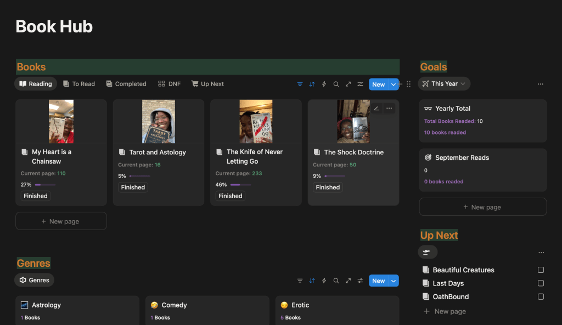The width and height of the screenshot is (562, 325).
Task: Click New page button under Goals
Action: 482,207
